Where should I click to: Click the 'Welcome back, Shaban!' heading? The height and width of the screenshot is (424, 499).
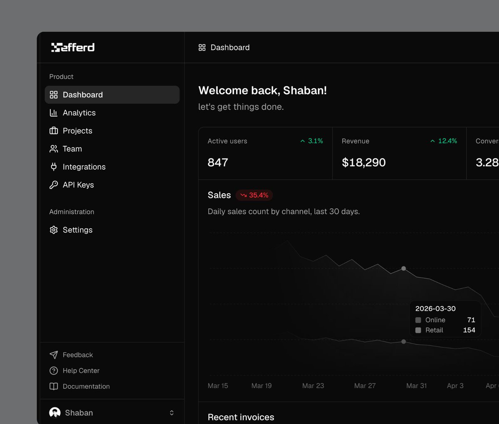263,90
